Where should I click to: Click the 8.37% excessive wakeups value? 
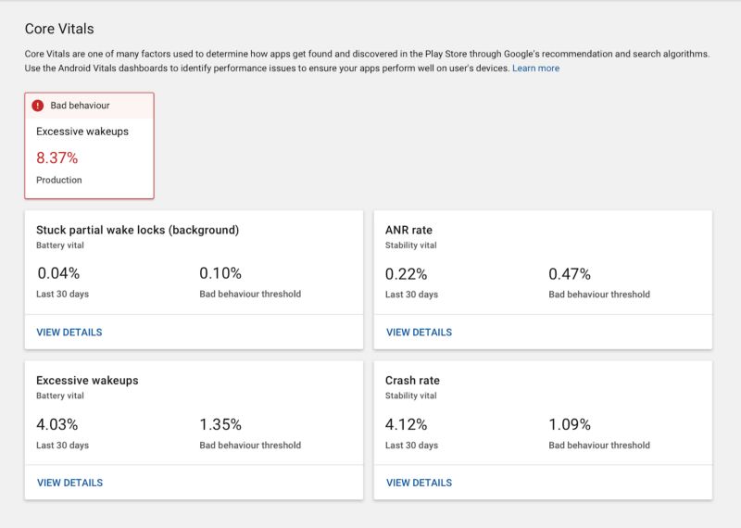click(x=57, y=157)
